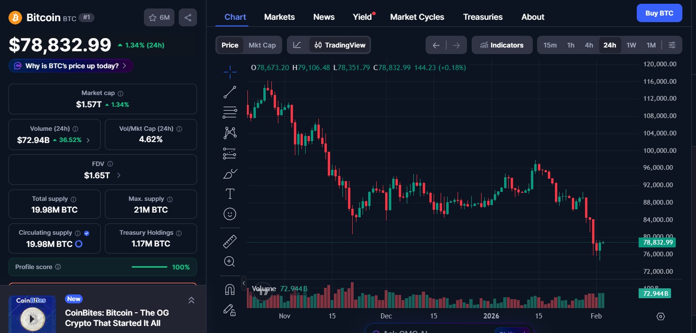696x333 pixels.
Task: Click the Profile score progress bar
Action: point(149,267)
